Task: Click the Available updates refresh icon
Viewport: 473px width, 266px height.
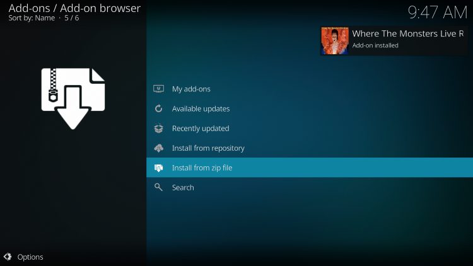Action: click(x=159, y=108)
